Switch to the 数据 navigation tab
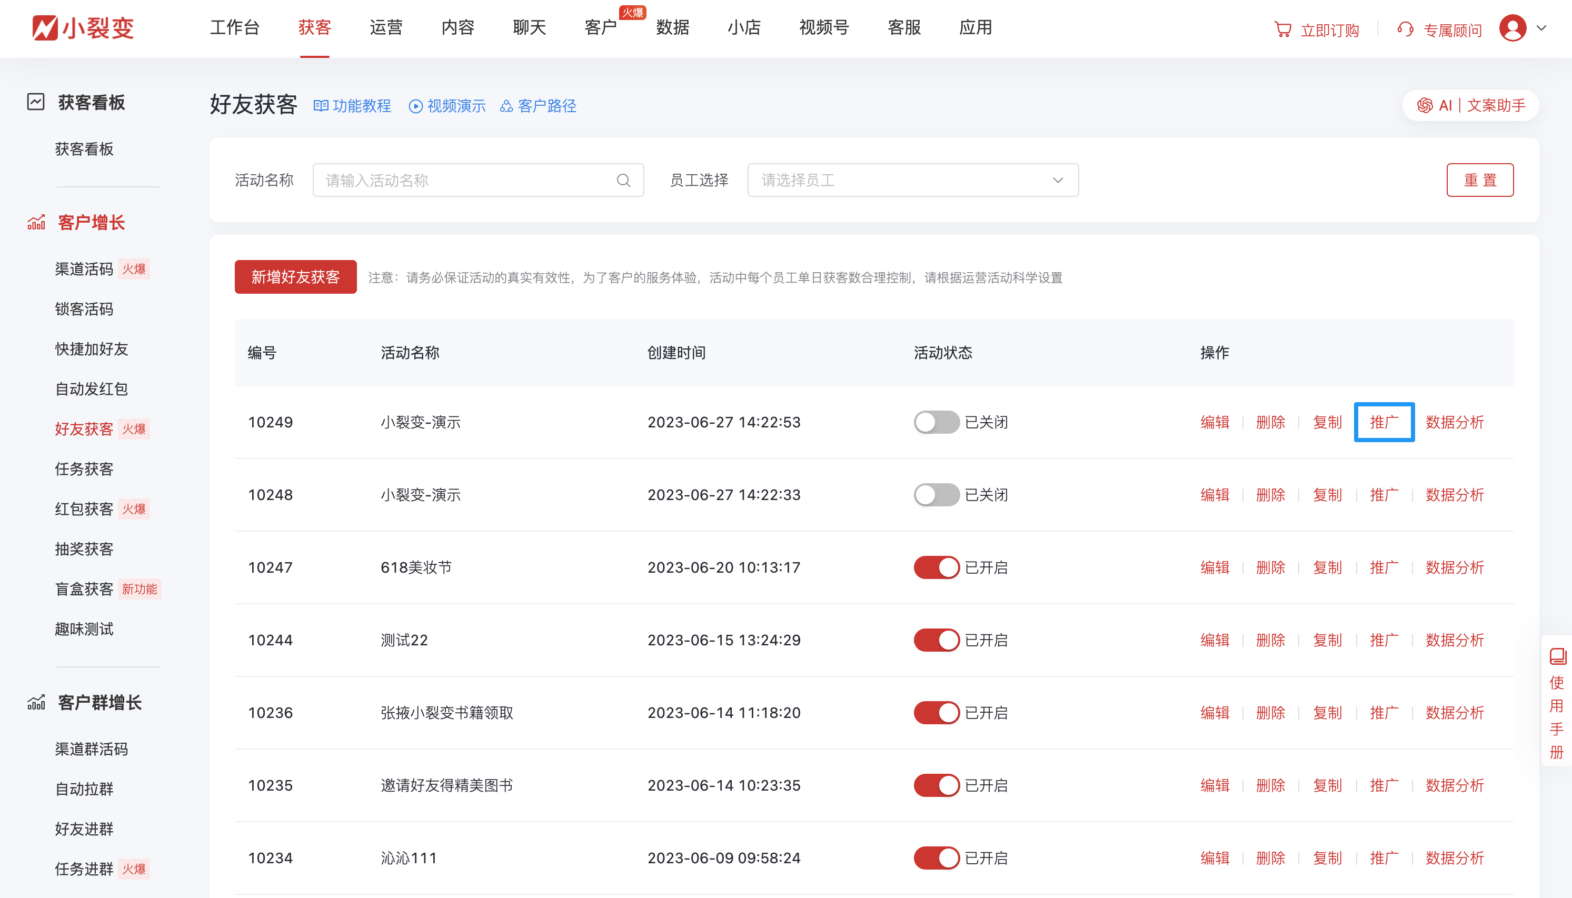1572x898 pixels. pos(672,28)
